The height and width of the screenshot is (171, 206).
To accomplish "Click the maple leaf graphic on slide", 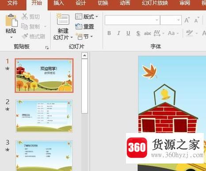I will [150, 71].
